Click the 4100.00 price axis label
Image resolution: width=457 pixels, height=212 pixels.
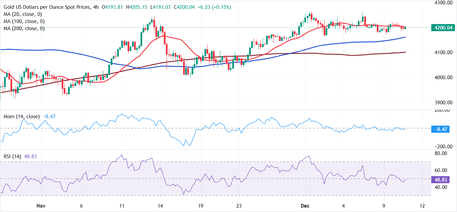[x=443, y=52]
